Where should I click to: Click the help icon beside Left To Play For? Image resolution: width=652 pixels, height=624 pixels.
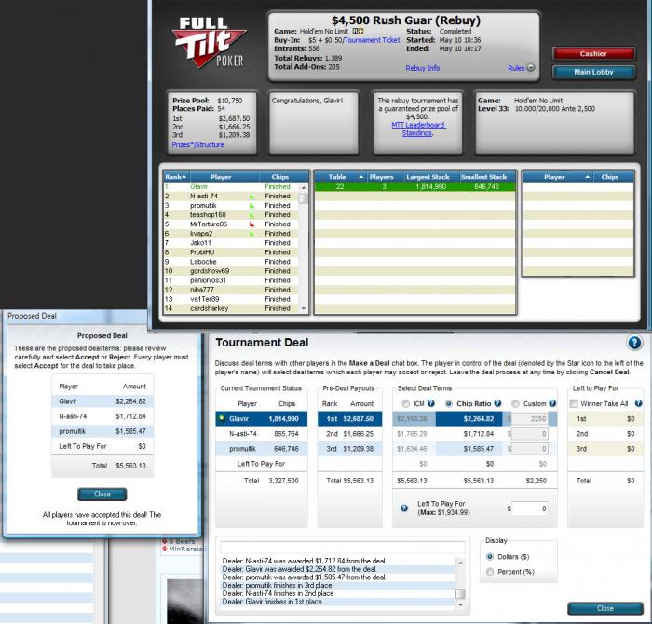(x=403, y=508)
